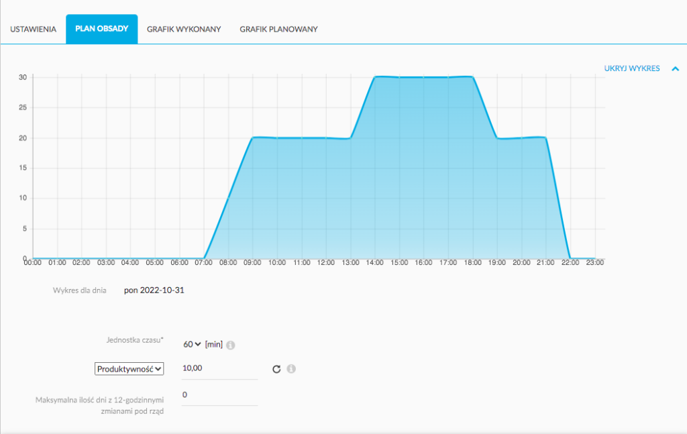Pick the chart line point at 07:00

tap(204, 258)
